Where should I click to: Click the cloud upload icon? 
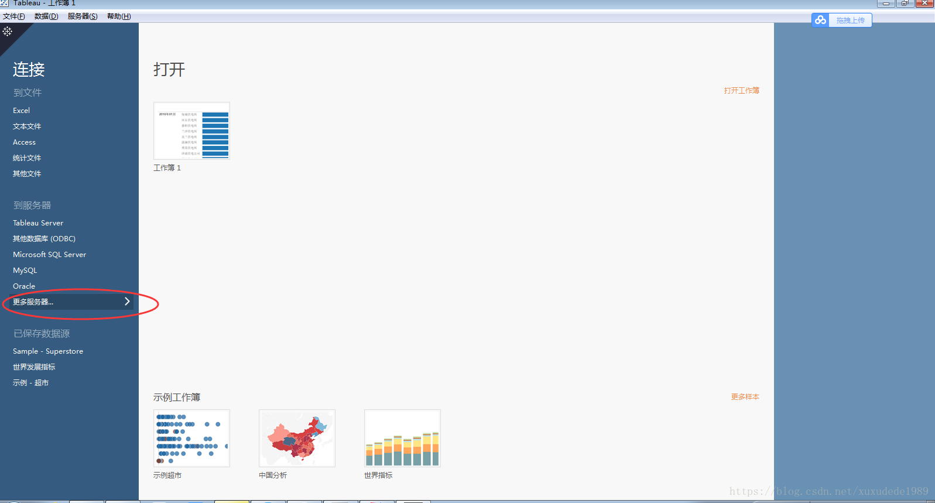[x=820, y=20]
